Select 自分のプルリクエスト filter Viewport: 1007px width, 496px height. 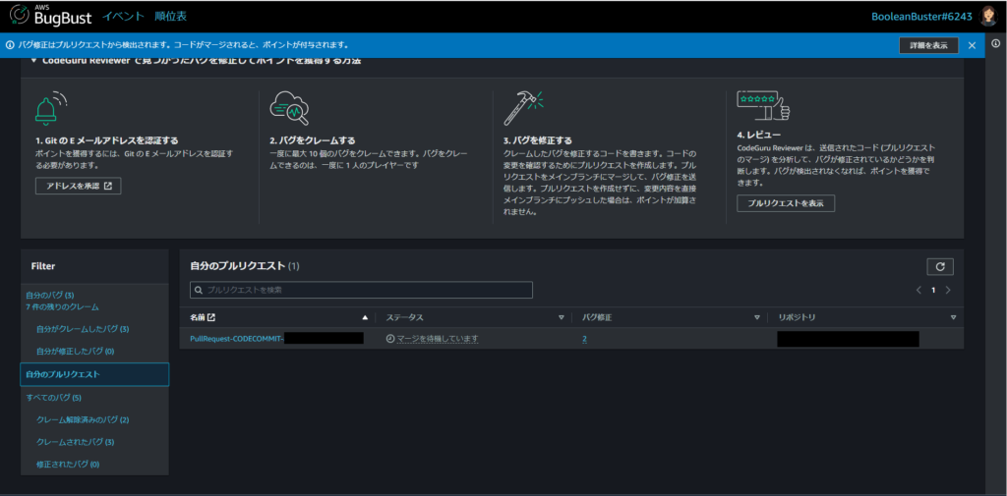click(94, 374)
